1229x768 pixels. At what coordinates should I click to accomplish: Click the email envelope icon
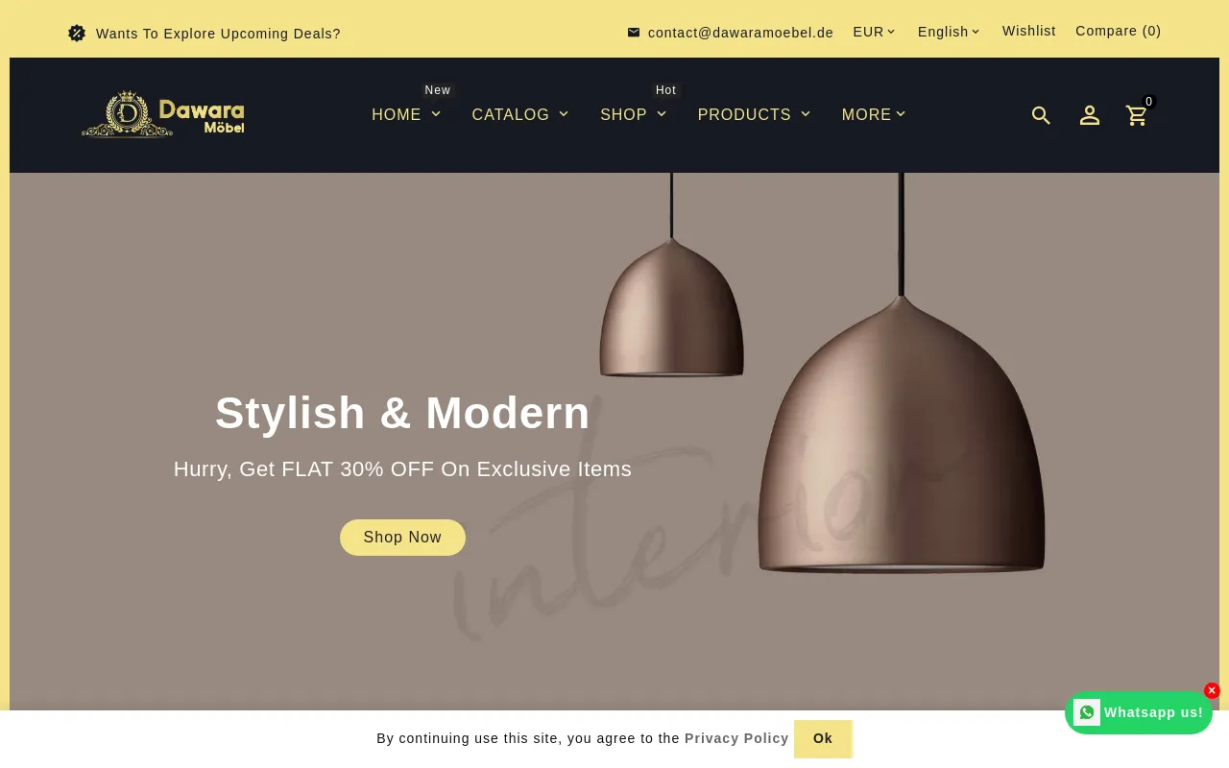[634, 33]
